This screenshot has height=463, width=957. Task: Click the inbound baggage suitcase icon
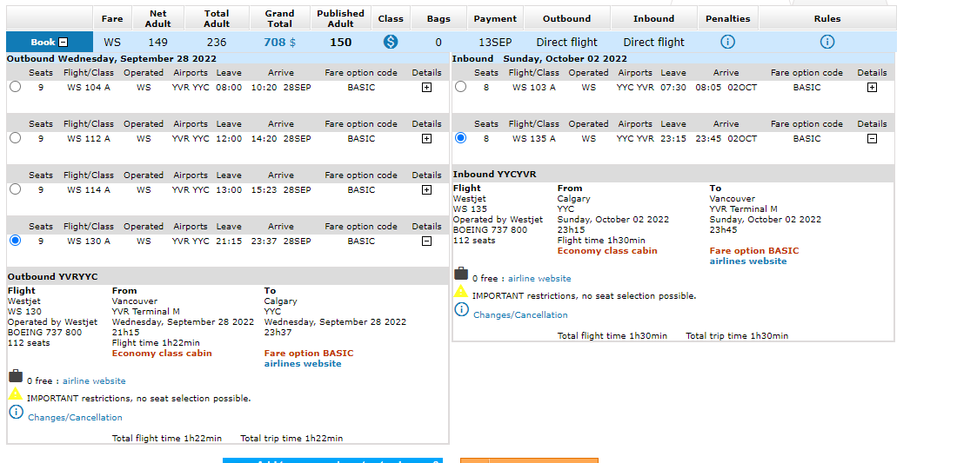pyautogui.click(x=461, y=274)
